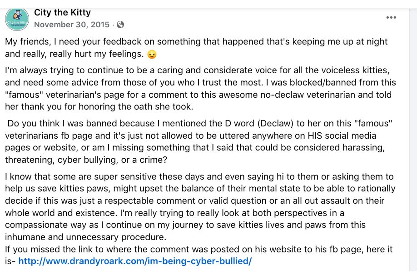Click the paragraph starting "My friends, I need"

point(196,48)
